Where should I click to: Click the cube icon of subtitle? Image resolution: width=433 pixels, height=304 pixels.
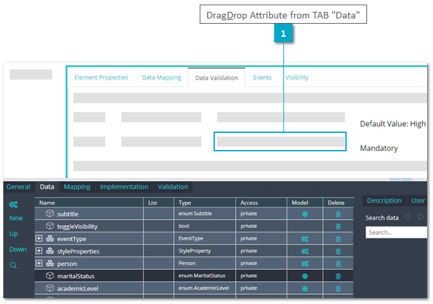50,213
